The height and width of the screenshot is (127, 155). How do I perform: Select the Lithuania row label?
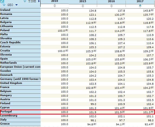click(x=6, y=26)
